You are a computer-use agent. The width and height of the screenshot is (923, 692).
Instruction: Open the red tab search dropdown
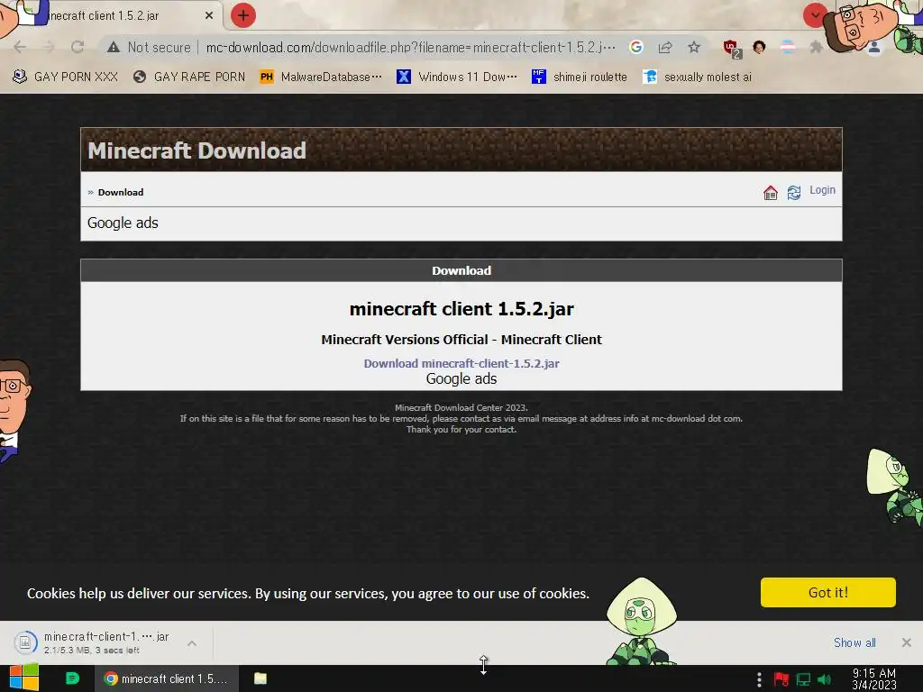[815, 16]
